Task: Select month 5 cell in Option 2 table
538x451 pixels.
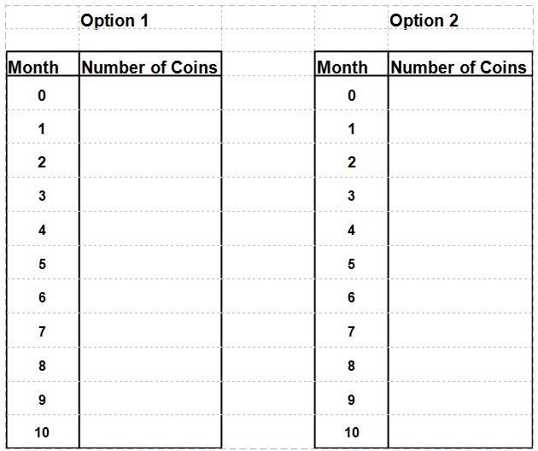Action: (351, 264)
